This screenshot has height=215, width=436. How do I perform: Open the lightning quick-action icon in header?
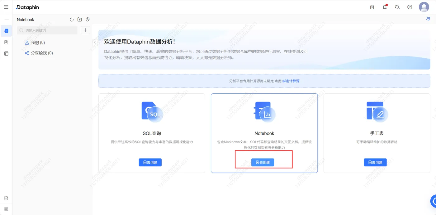[372, 7]
